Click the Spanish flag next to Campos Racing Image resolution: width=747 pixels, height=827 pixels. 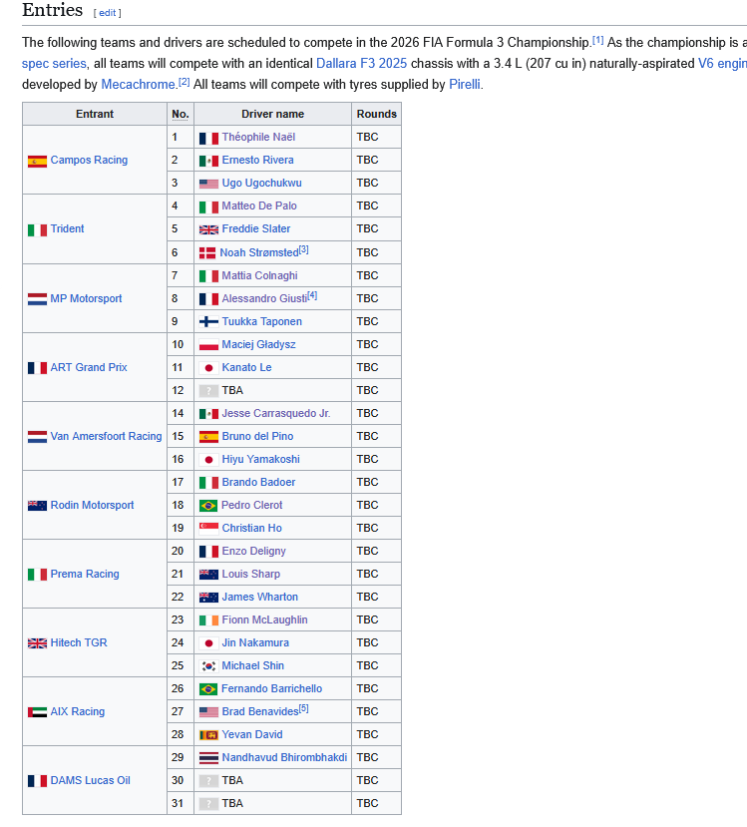pyautogui.click(x=38, y=161)
